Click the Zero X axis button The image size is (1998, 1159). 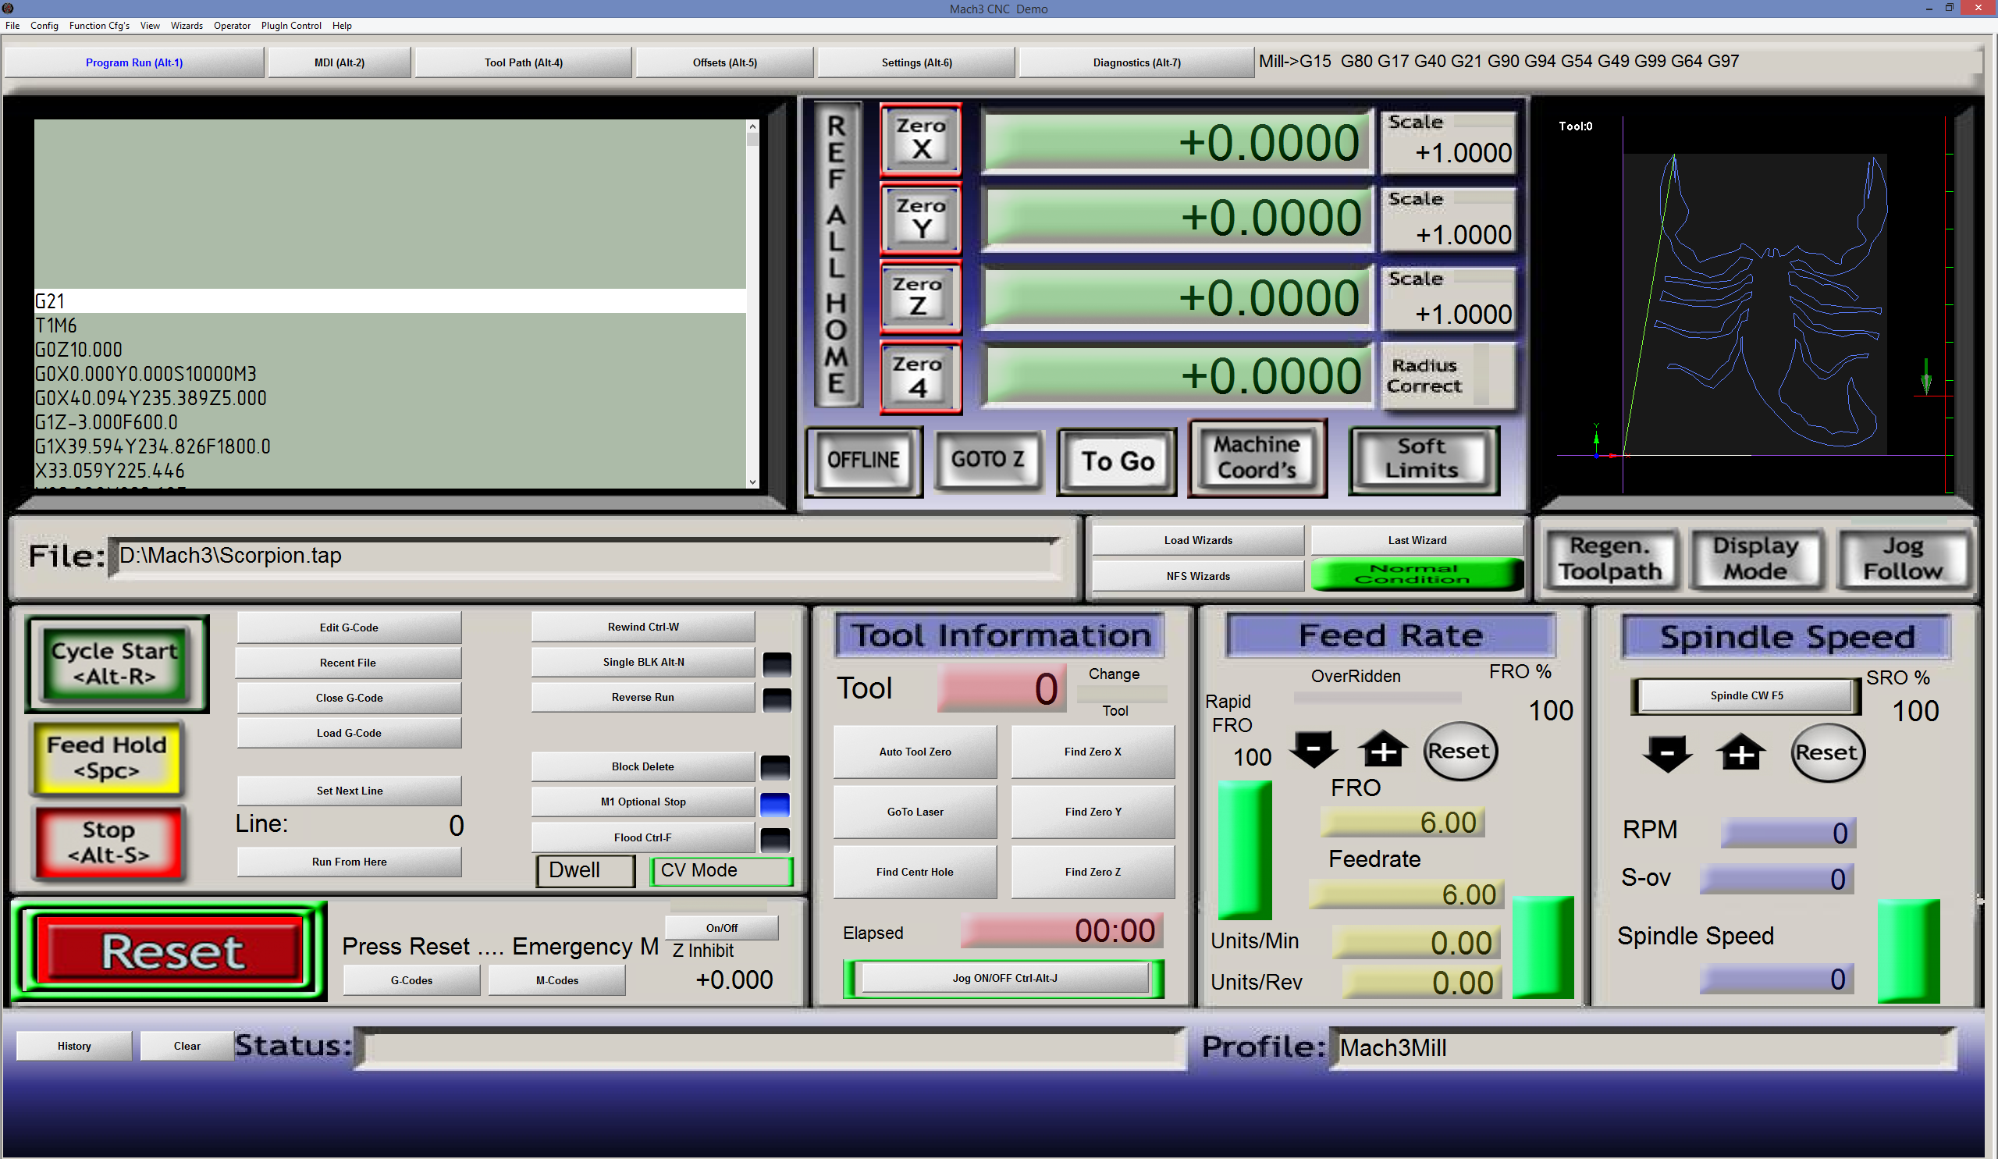[919, 139]
